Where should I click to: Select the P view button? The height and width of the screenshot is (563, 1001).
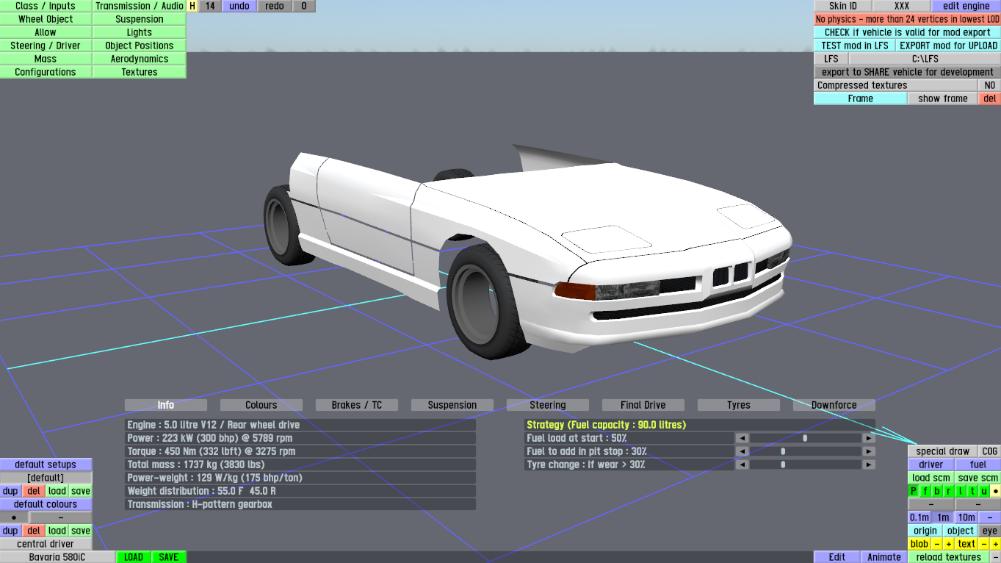pos(914,491)
